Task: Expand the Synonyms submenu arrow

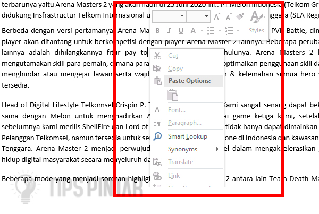Action: (x=217, y=149)
